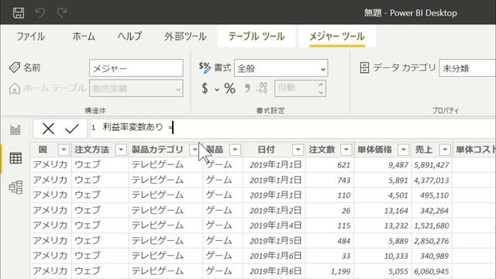Screen dimensions: 496x279
Task: Click the データ カテゴリ icon
Action: pos(364,67)
